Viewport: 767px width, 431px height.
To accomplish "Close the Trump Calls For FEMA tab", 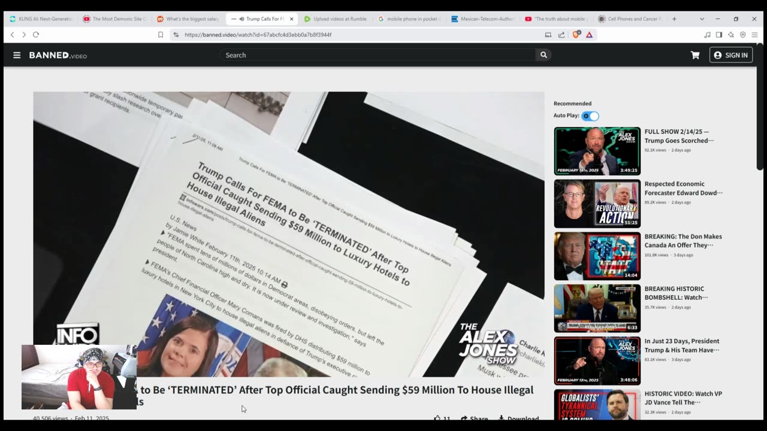I will (x=292, y=19).
